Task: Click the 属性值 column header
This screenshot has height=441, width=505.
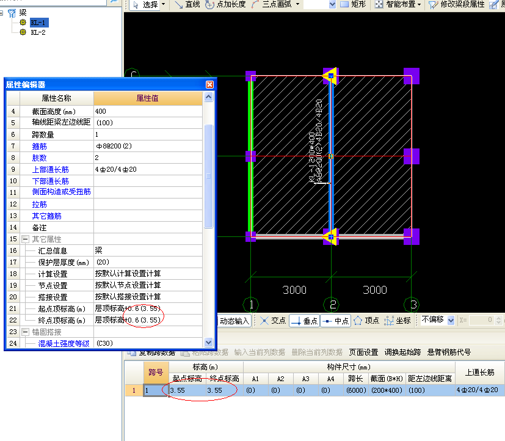Action: coord(148,98)
